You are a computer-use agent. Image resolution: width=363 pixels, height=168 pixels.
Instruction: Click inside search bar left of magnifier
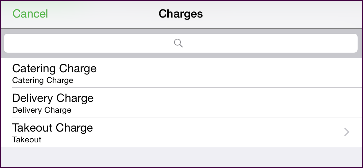[x=89, y=43]
